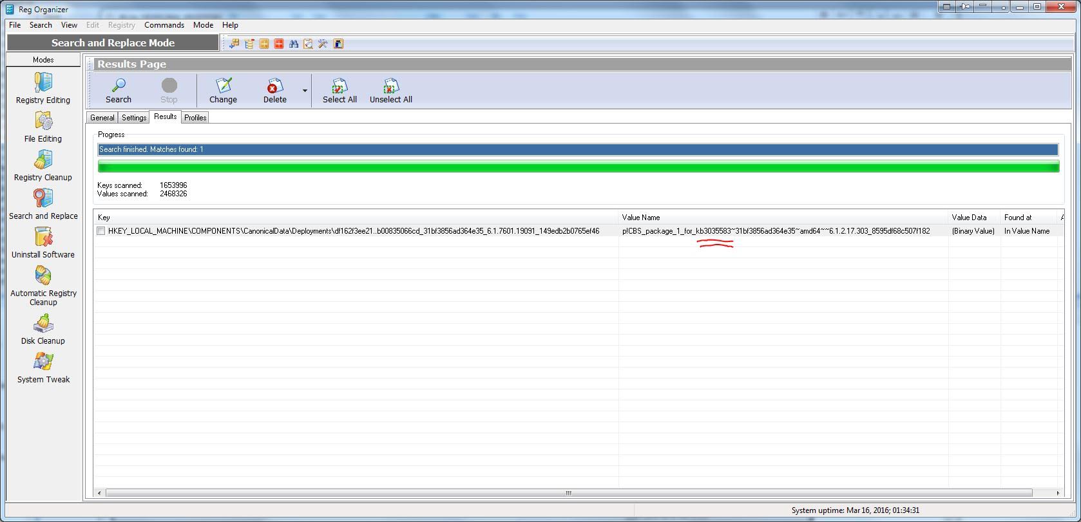Click the hammer and wrench tools icon
The image size is (1081, 522).
click(x=323, y=44)
